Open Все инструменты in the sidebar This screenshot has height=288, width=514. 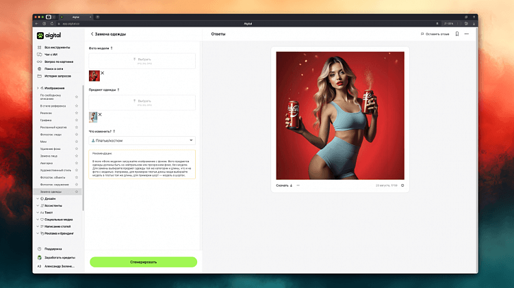[57, 47]
